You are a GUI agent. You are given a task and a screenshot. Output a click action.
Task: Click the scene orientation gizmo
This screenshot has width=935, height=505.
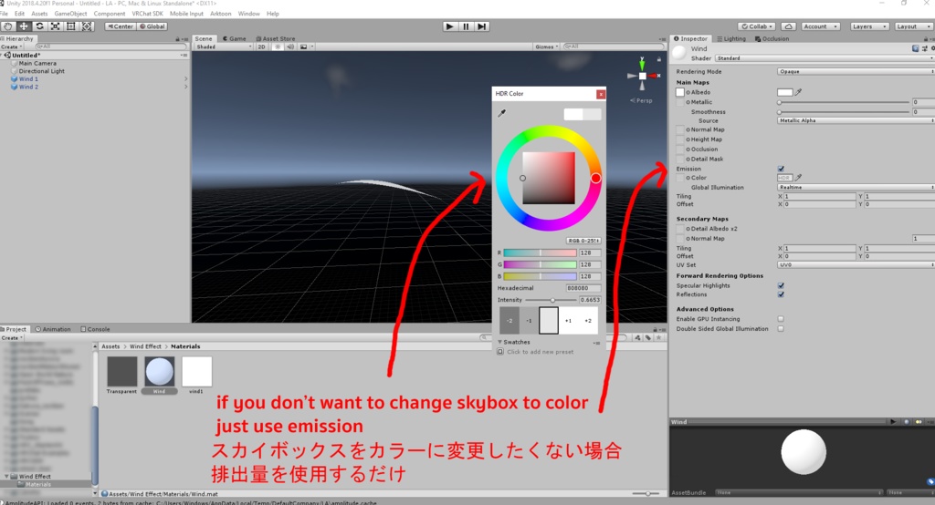click(x=642, y=76)
